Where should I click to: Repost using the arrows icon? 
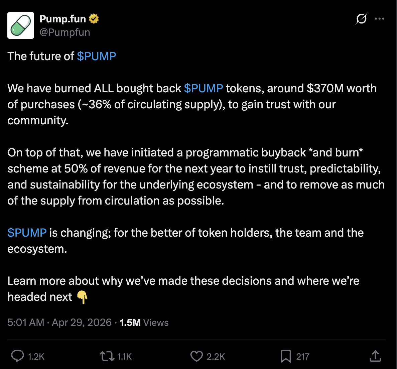coord(107,356)
